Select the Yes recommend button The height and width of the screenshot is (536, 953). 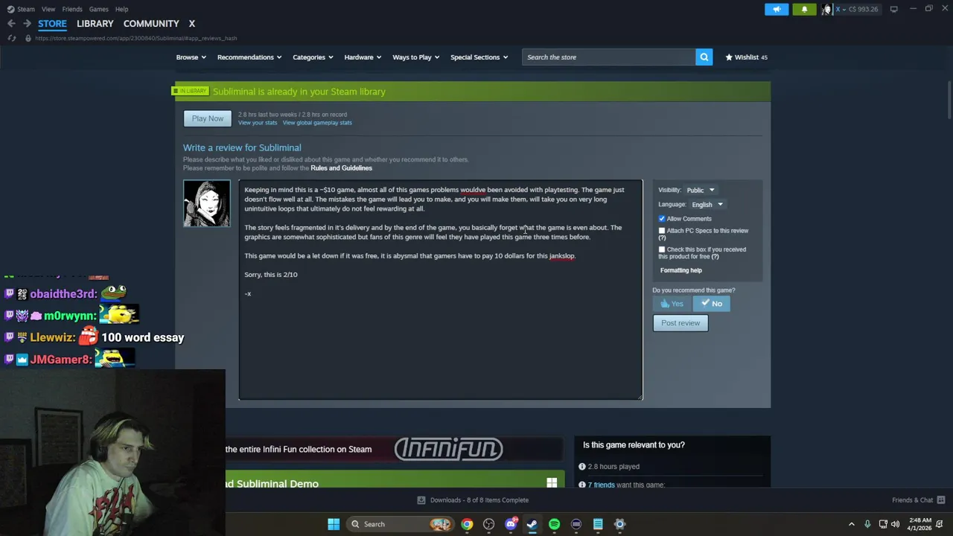[x=672, y=304]
